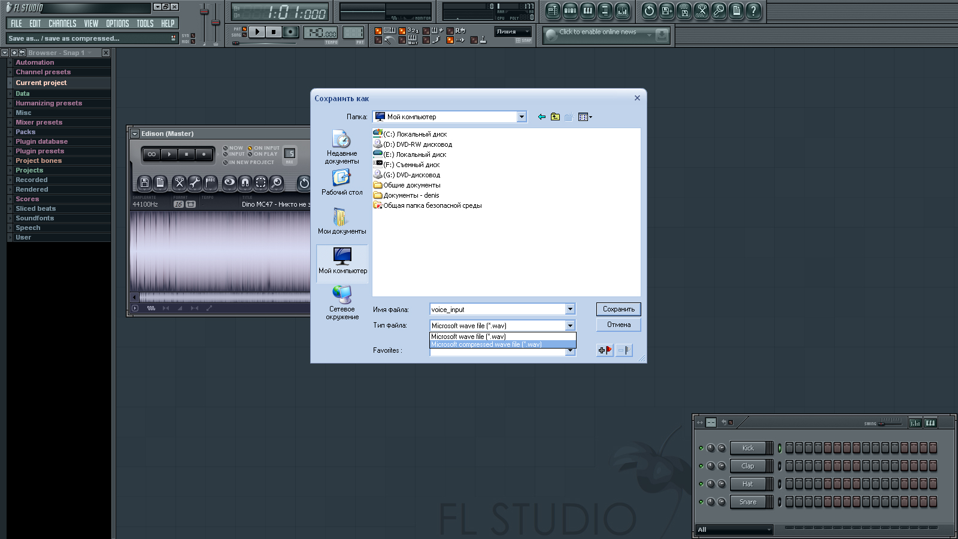The height and width of the screenshot is (539, 958).
Task: Open the online news panel dropdown arrow
Action: (649, 35)
